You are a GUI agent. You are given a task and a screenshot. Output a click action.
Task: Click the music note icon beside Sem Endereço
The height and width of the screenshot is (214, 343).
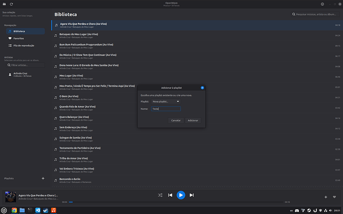pyautogui.click(x=56, y=129)
